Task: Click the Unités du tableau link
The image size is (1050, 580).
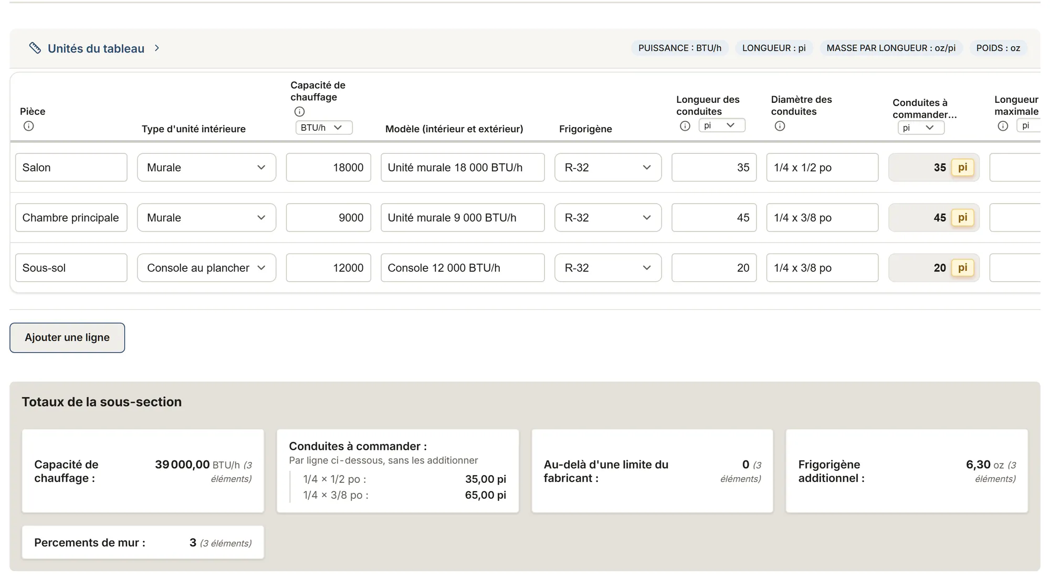Action: (x=96, y=48)
